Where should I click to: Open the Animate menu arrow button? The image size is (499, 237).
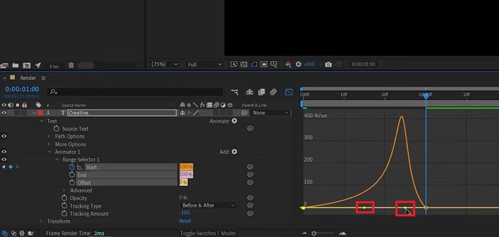(x=235, y=121)
